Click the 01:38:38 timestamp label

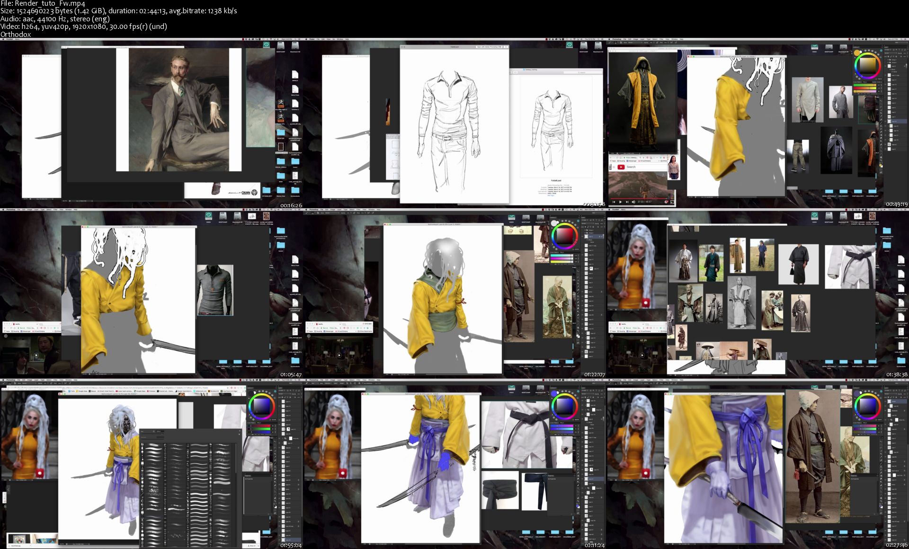897,374
